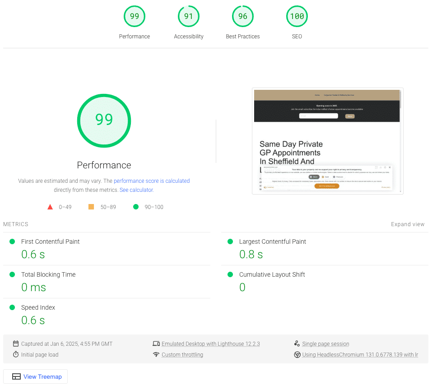432x390 pixels.
Task: Click the devices icon beside Emulated Desktop
Action: tap(156, 344)
